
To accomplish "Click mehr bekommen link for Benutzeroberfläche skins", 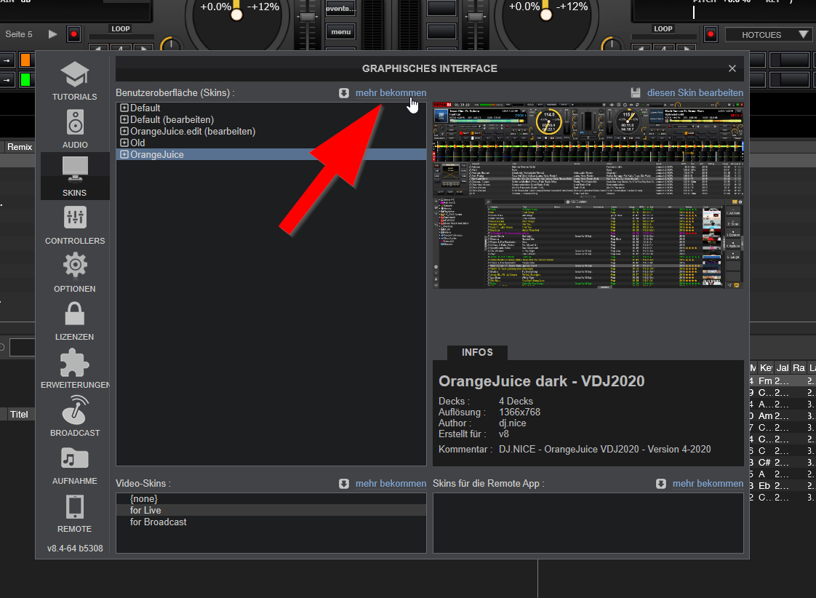I will (391, 93).
